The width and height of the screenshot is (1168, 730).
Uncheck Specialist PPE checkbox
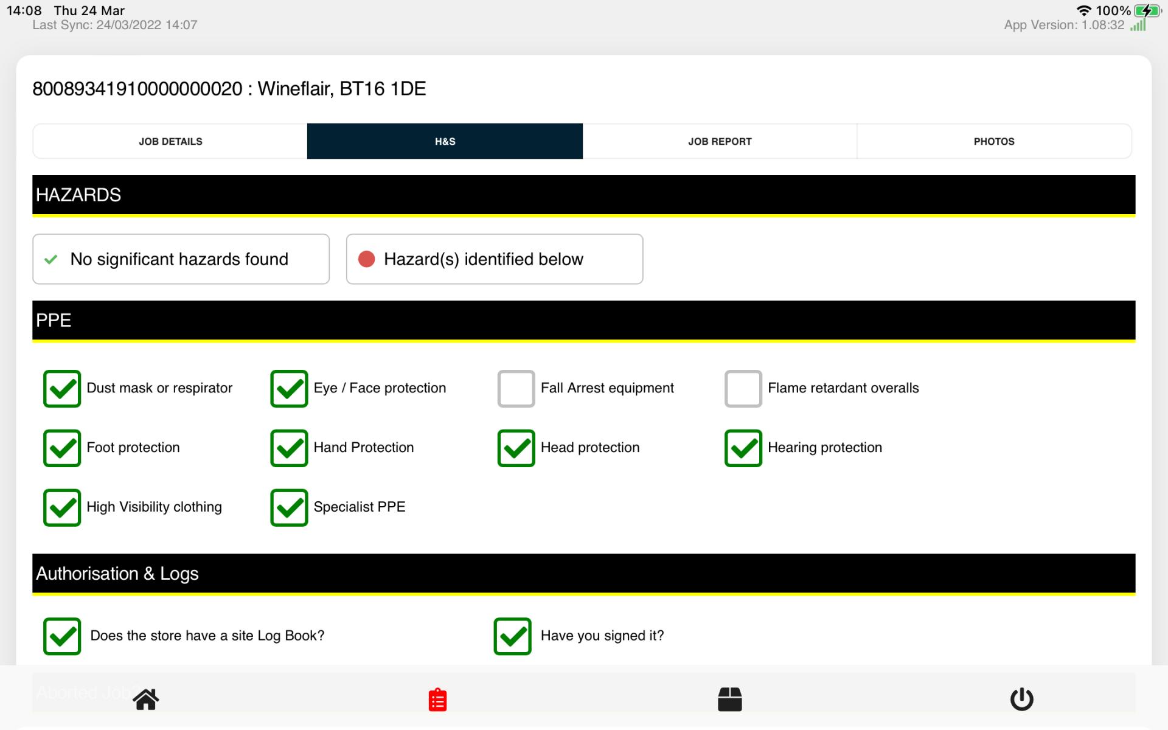point(289,507)
